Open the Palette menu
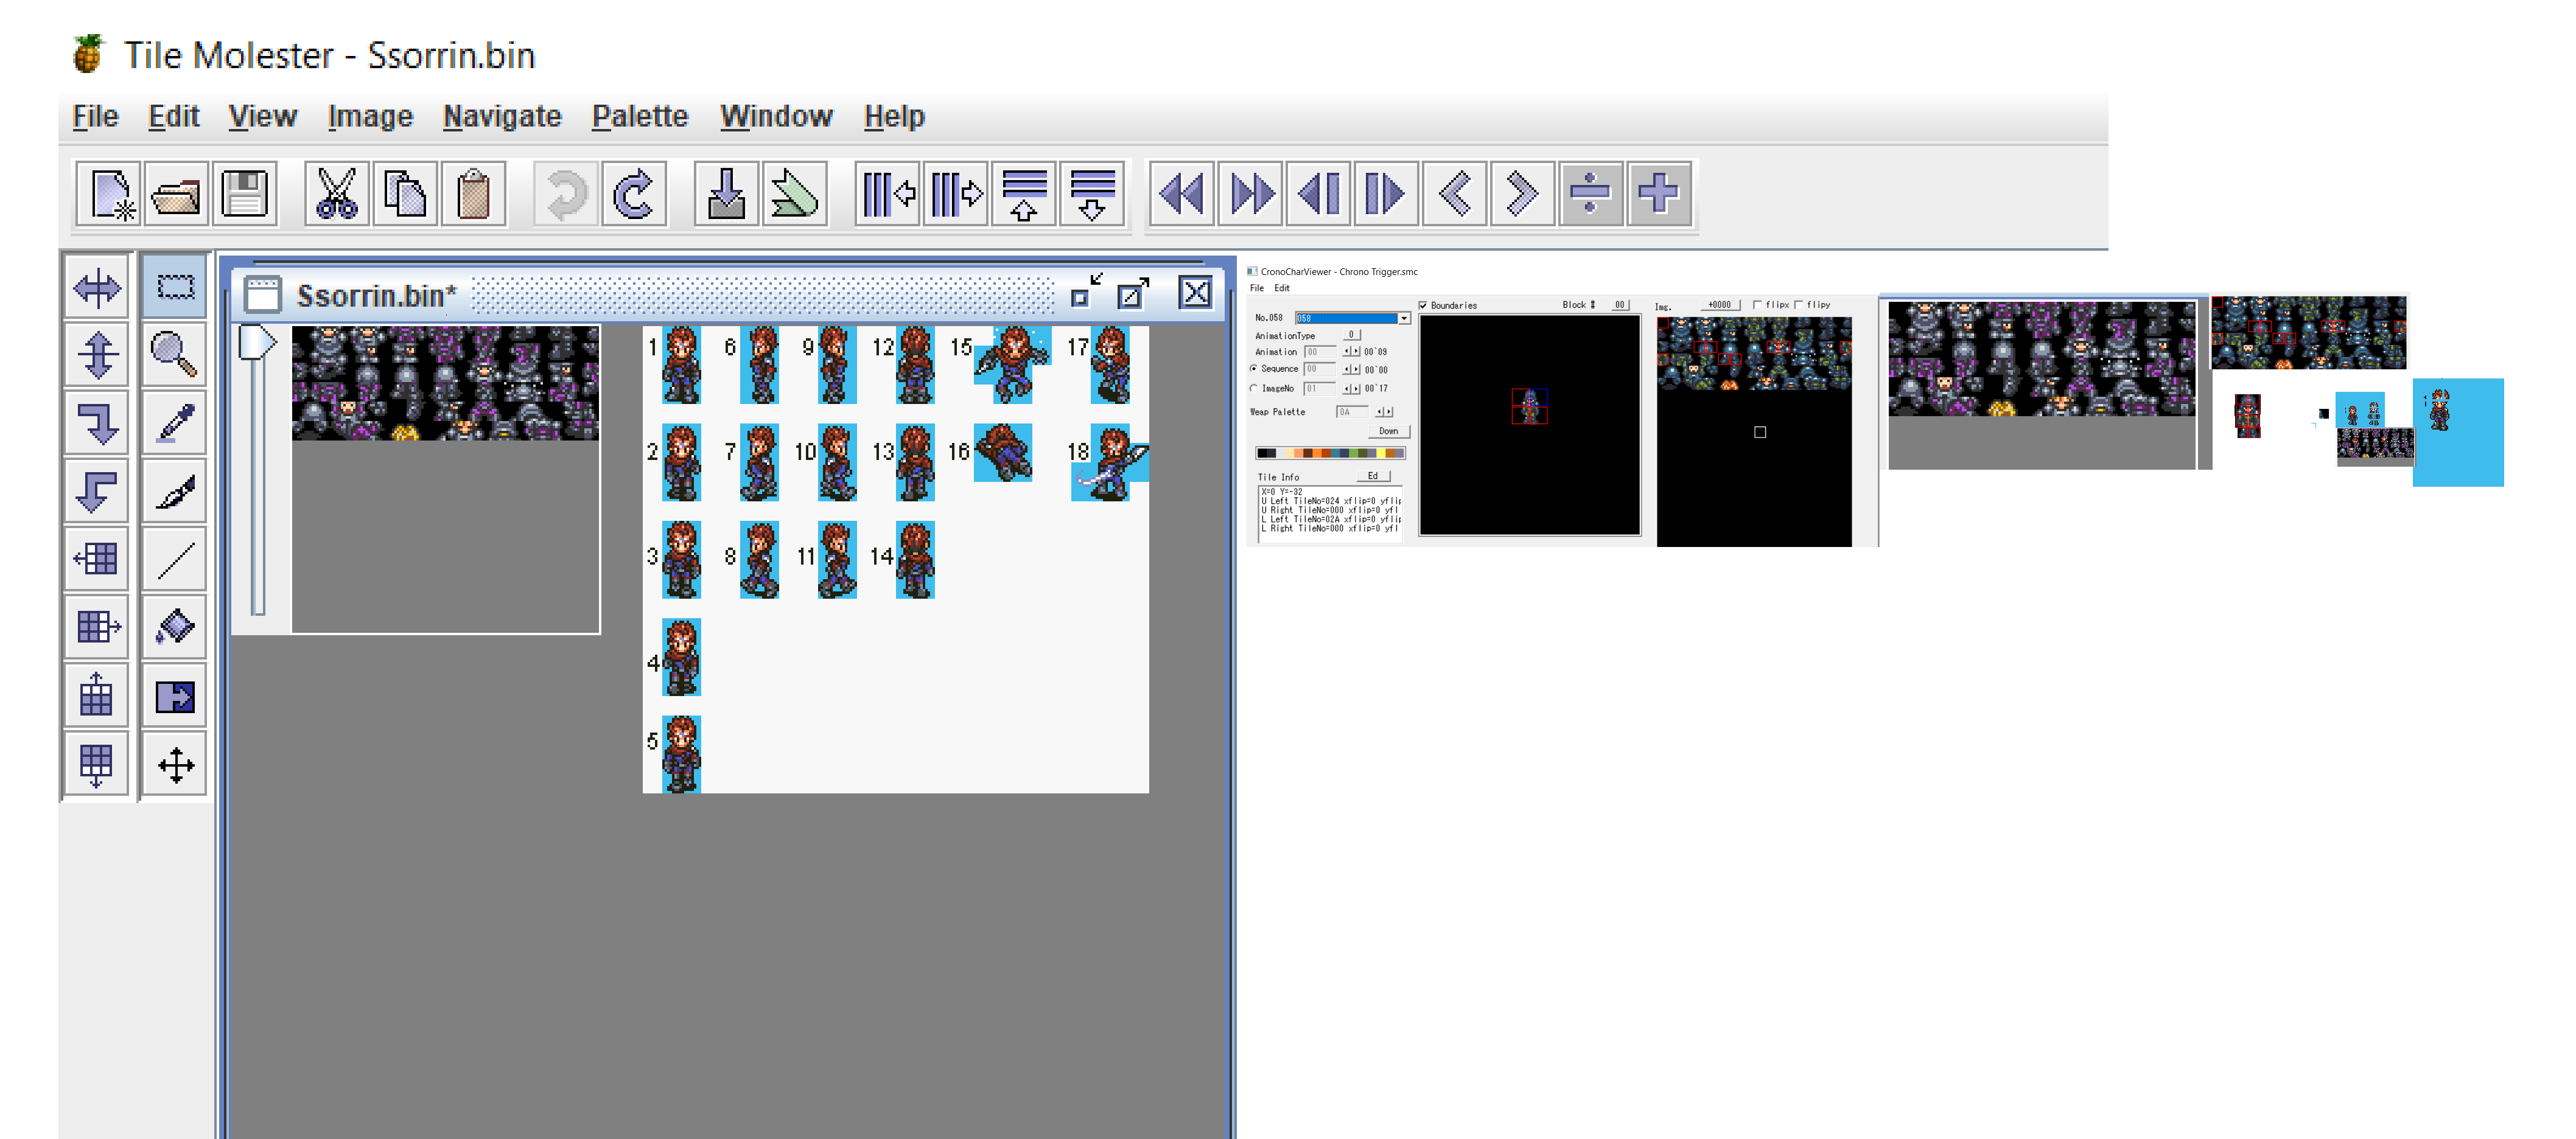The height and width of the screenshot is (1139, 2576). 639,117
